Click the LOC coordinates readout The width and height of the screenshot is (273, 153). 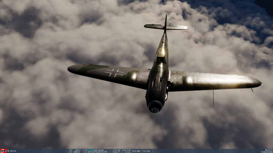point(95,152)
